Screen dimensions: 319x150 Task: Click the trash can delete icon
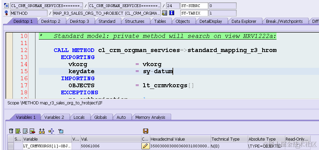point(11,131)
